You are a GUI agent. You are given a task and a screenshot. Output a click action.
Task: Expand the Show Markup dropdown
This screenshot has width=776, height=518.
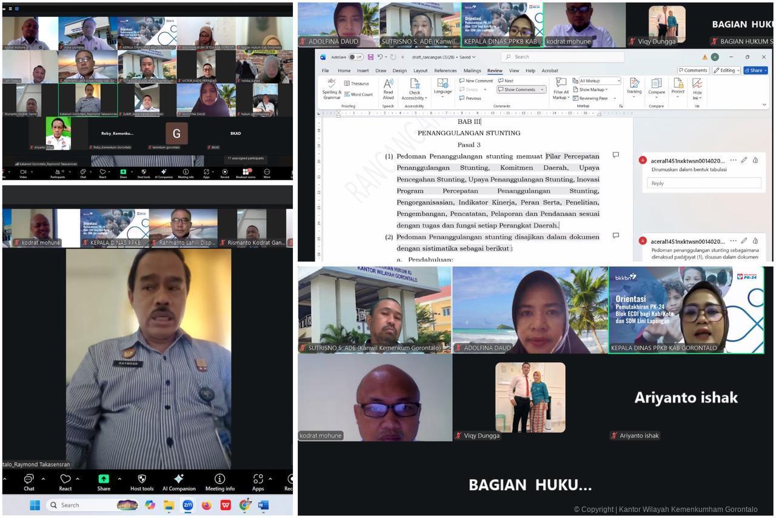(592, 90)
